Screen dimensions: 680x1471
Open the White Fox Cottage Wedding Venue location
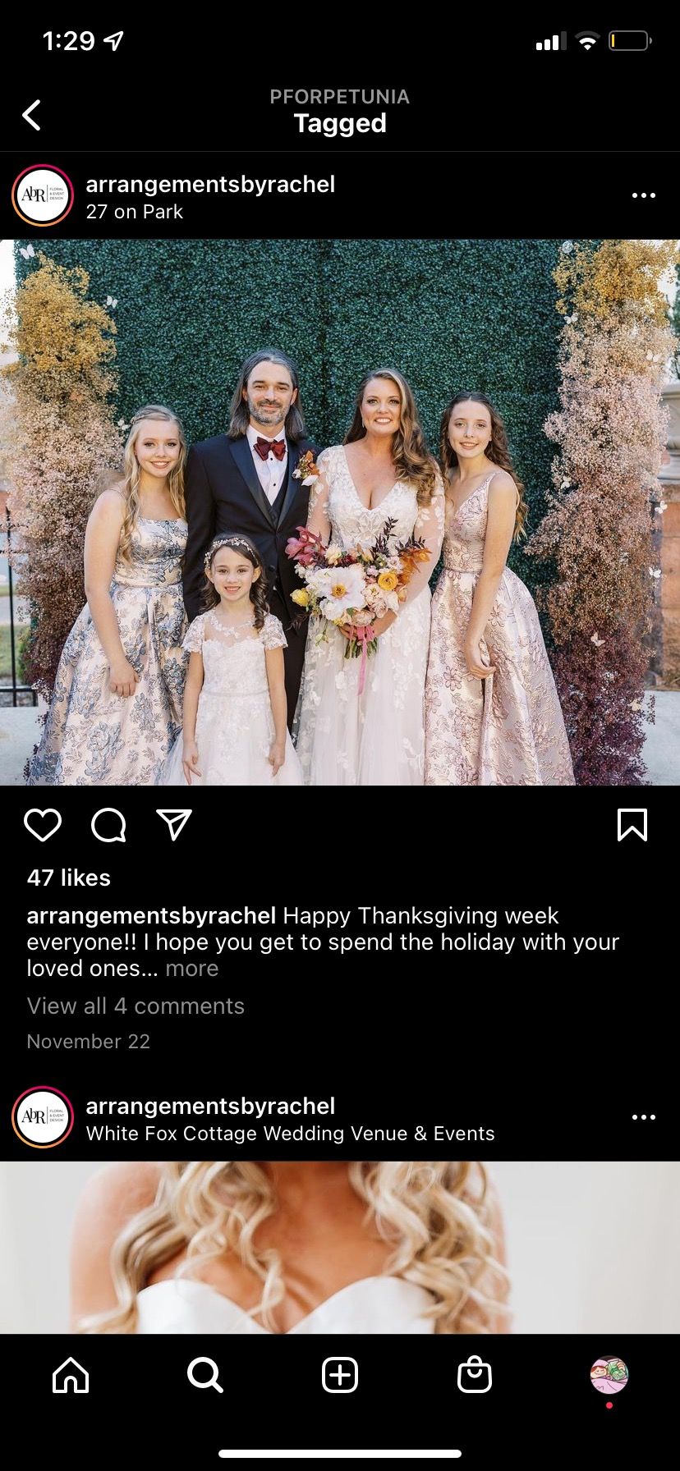291,1134
